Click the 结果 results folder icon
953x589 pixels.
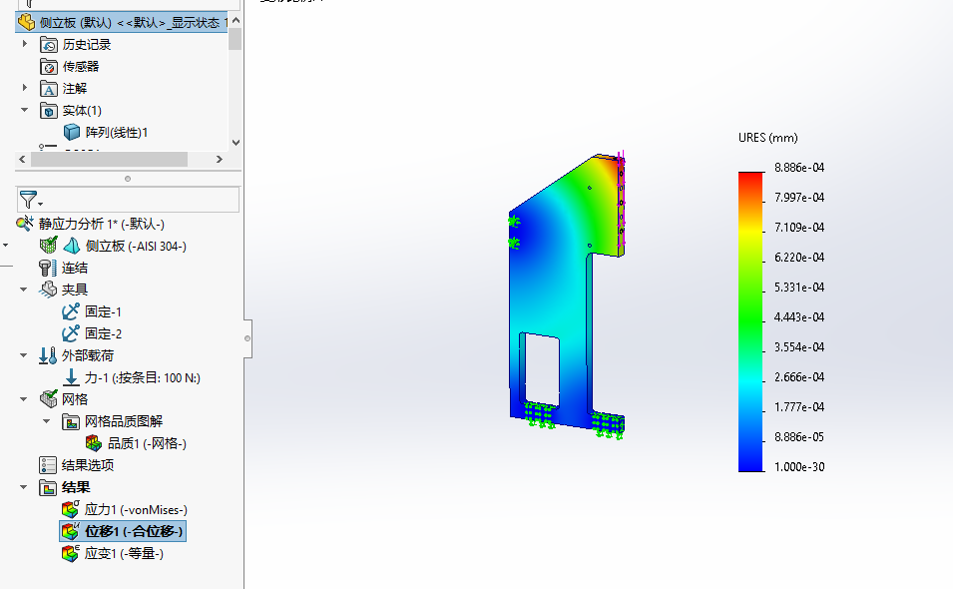pyautogui.click(x=48, y=487)
